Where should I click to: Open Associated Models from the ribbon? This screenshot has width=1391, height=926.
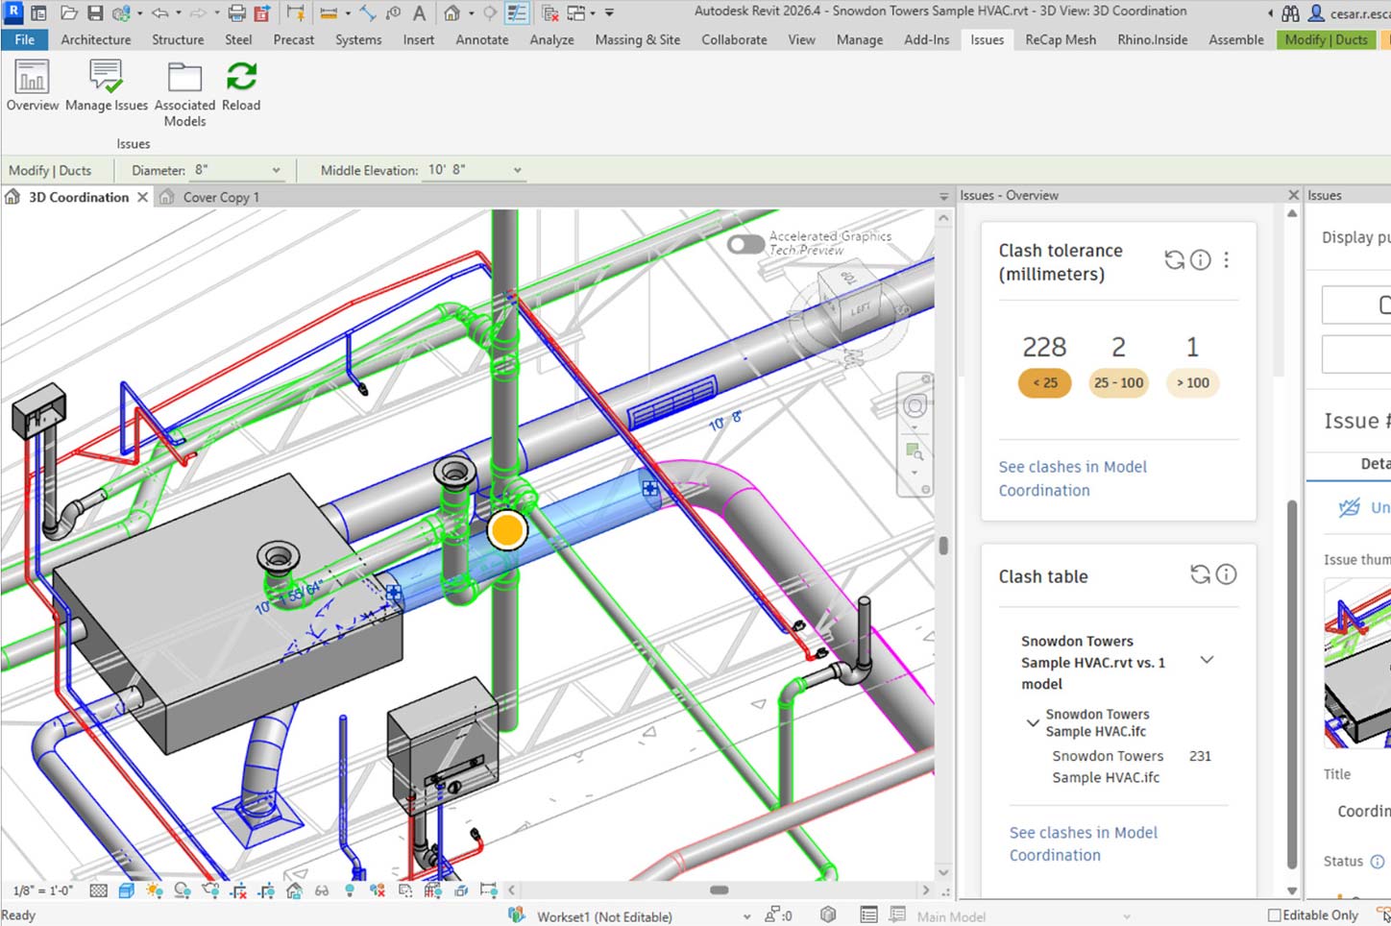pos(184,93)
